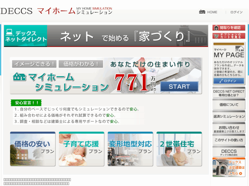Click the key icon on ログイン button
Viewport: 249px width, 186px height.
coord(221,81)
